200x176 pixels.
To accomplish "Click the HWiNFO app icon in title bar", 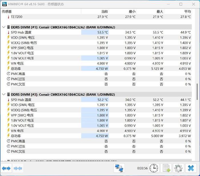I will tap(5, 4).
